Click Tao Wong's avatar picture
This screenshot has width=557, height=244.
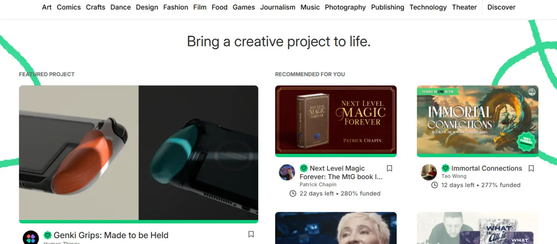tap(428, 172)
